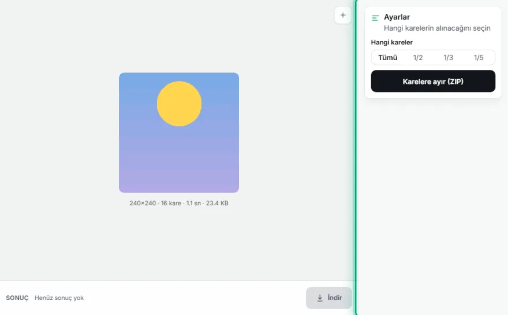Click the plus icon to add file

[x=343, y=15]
